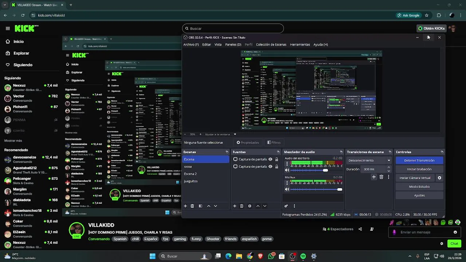The image size is (466, 262).
Task: Add a new source in Fuentes panel
Action: 234,206
